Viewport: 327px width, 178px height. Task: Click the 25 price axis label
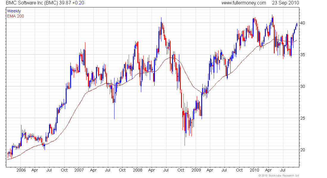coord(302,118)
